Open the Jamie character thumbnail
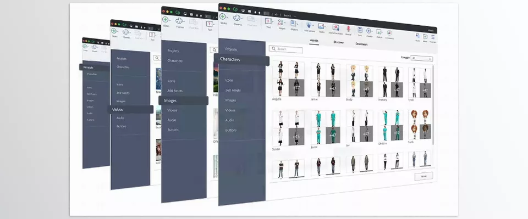528x219 pixels. (x=325, y=80)
